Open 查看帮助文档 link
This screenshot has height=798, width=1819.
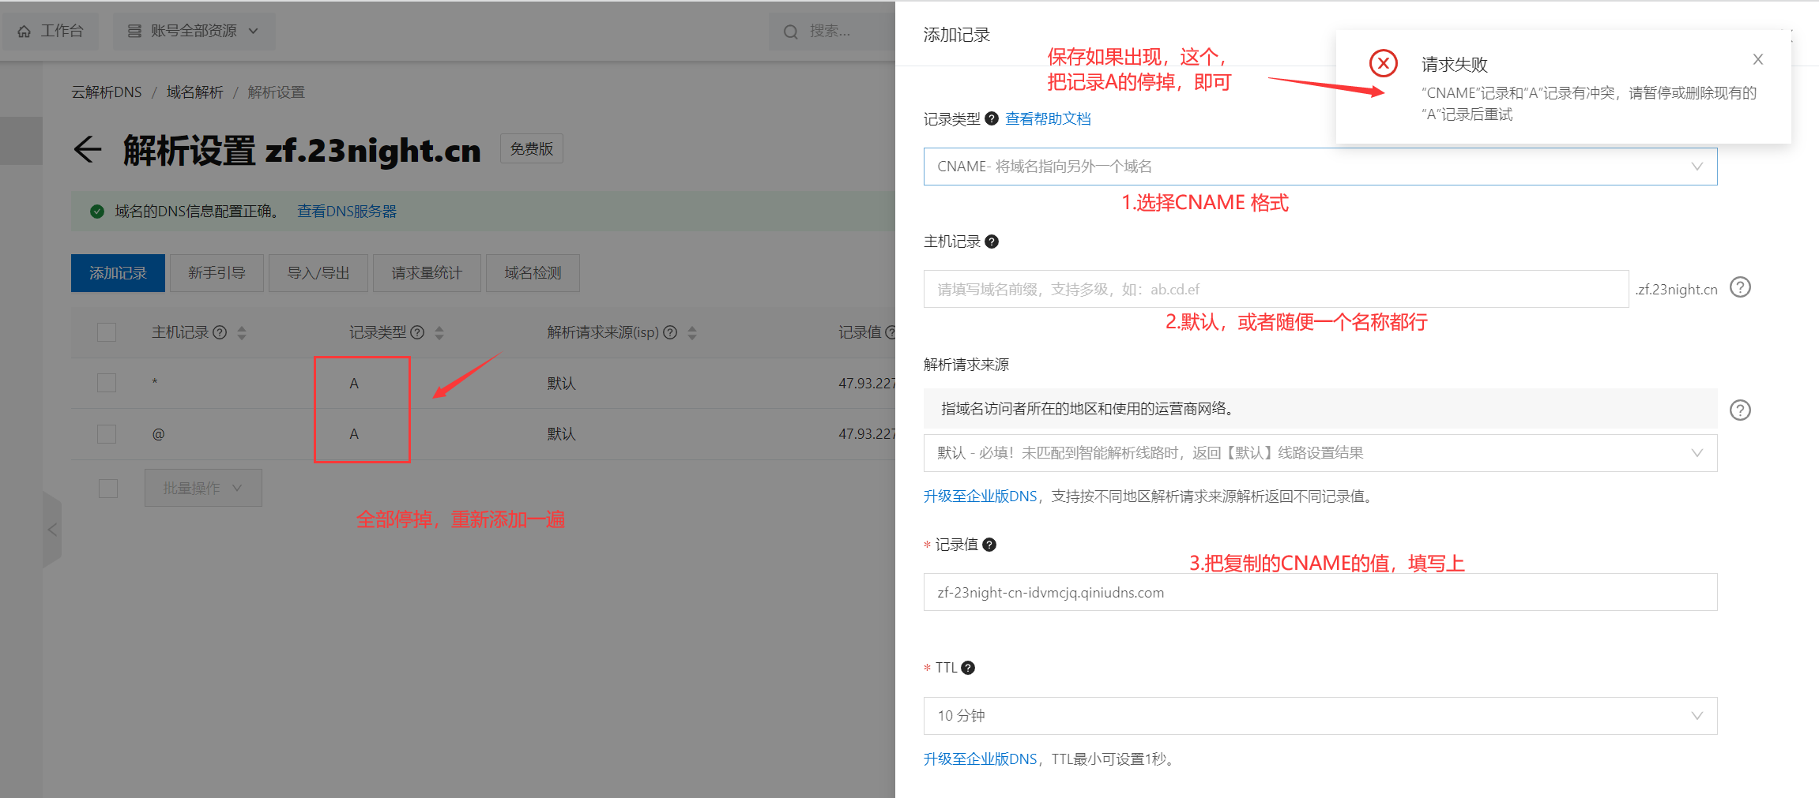(1048, 118)
